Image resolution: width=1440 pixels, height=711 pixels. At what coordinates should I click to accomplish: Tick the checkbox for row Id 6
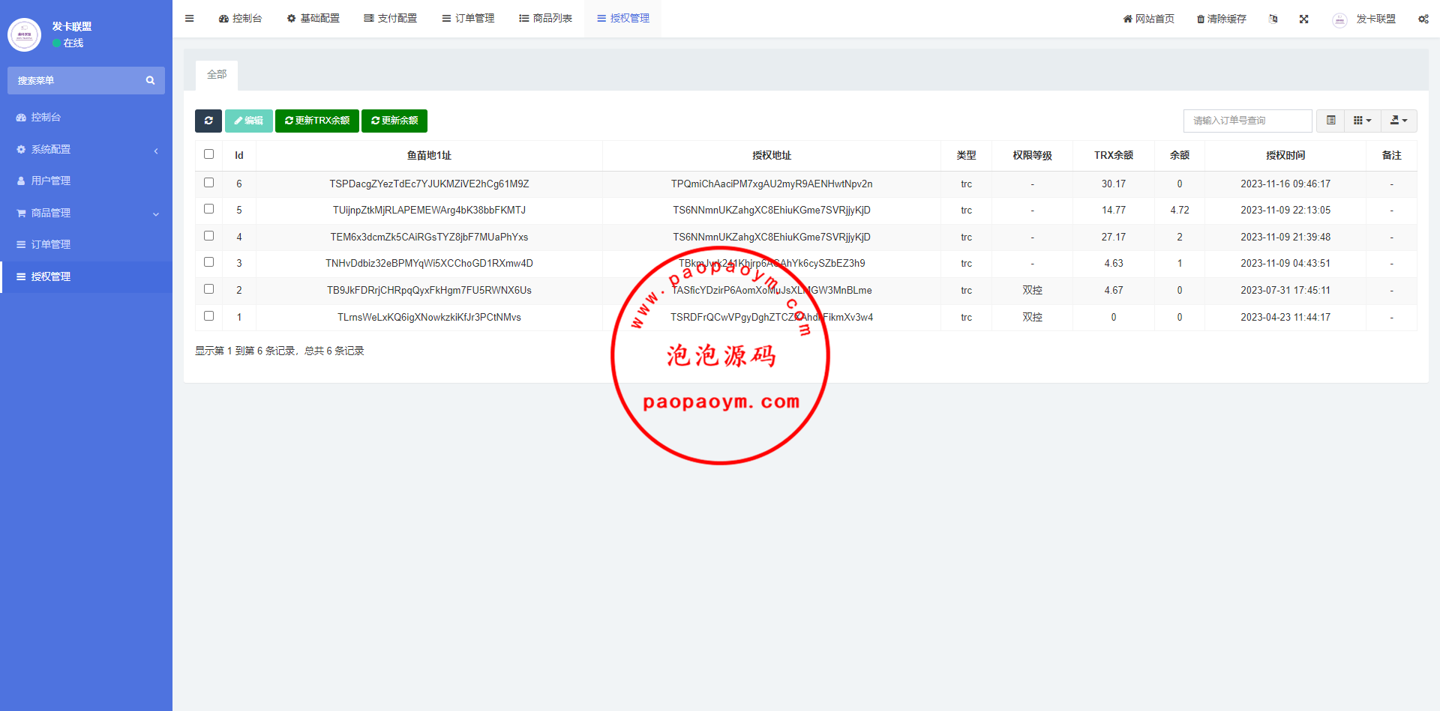pos(209,183)
